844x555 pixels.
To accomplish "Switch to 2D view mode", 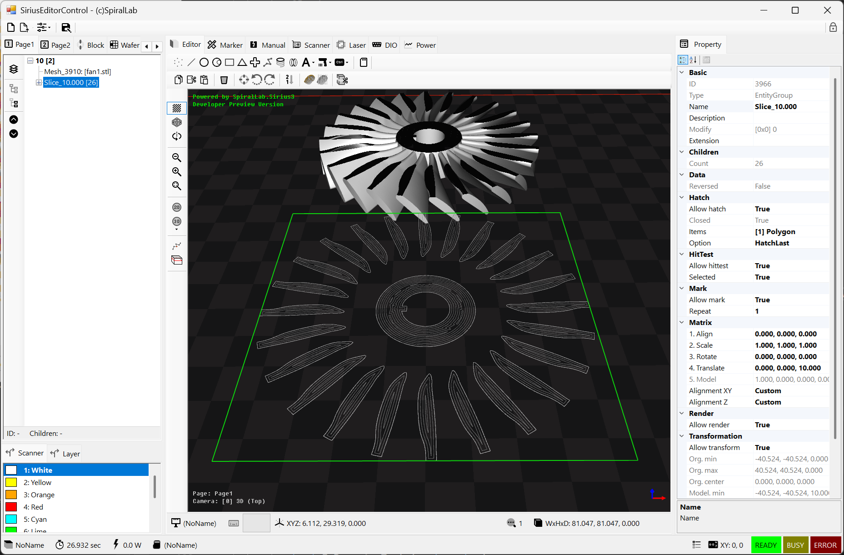I will 177,207.
